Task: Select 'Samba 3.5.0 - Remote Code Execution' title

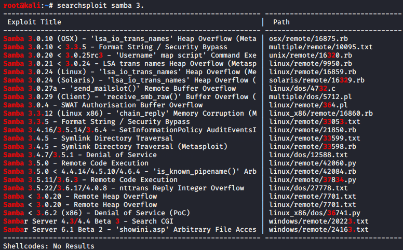Action: (x=76, y=163)
